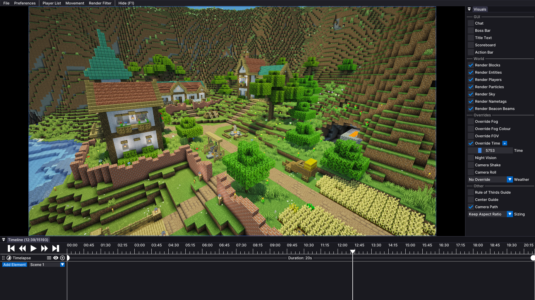
Task: Enable the Chat checkbox
Action: coord(471,23)
